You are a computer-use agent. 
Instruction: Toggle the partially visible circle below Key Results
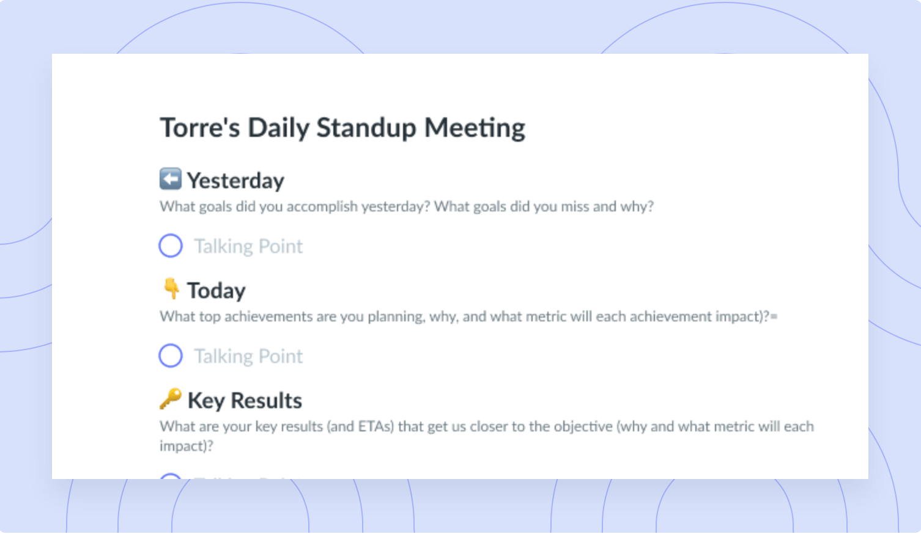[171, 475]
